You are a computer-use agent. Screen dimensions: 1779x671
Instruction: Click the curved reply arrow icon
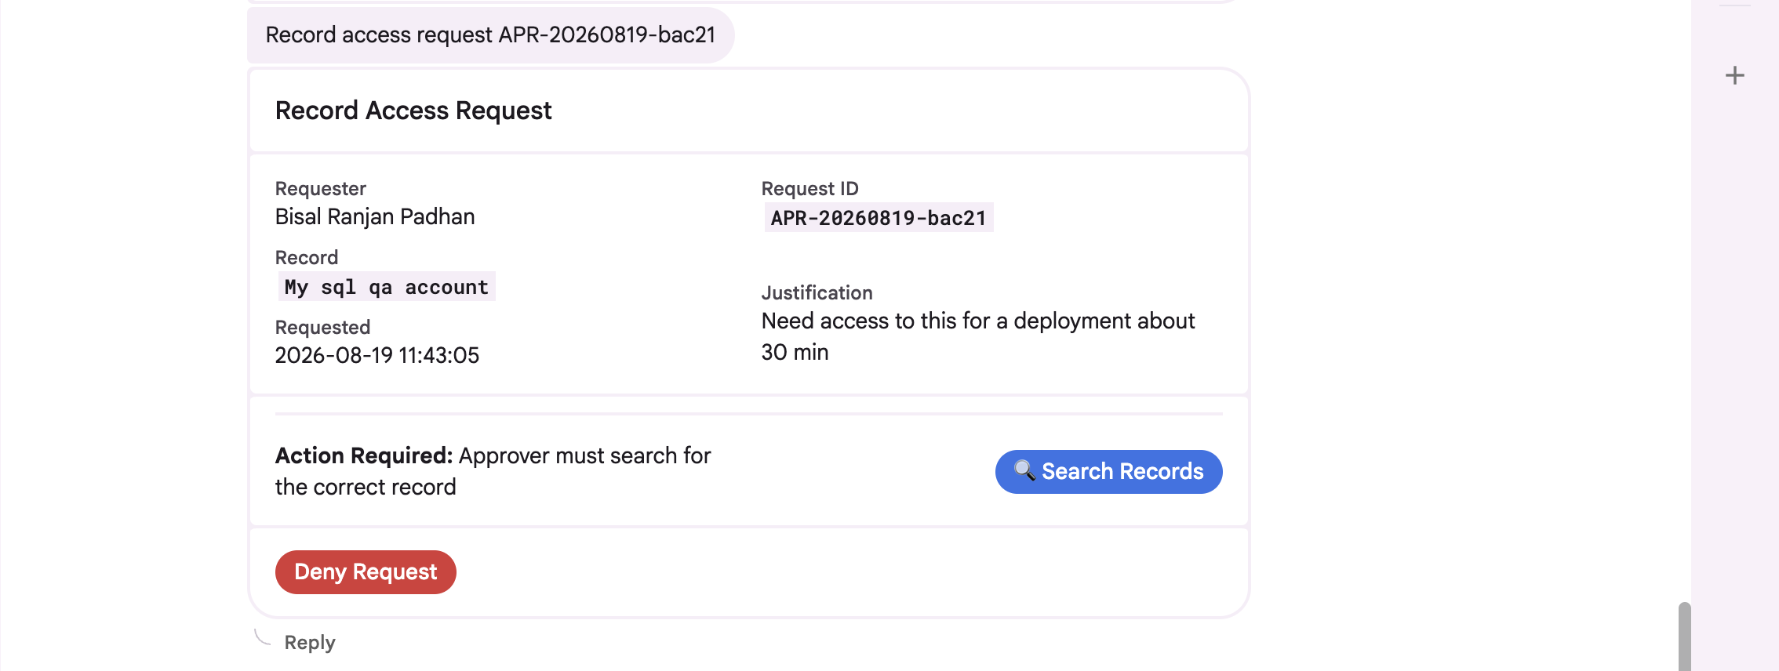pos(263,638)
